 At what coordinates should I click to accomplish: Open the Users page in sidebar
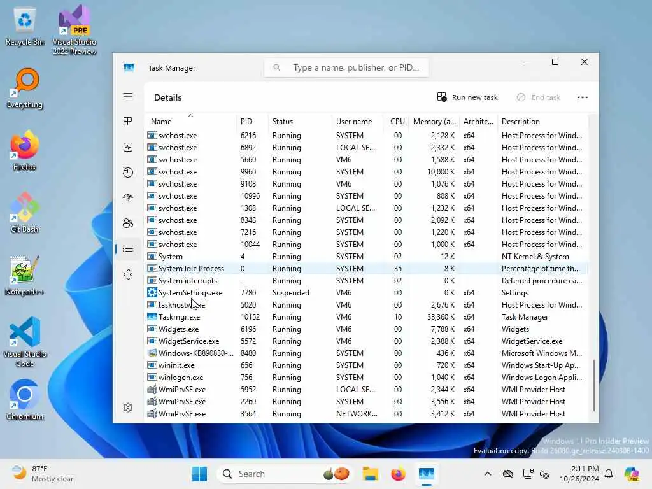pos(128,223)
